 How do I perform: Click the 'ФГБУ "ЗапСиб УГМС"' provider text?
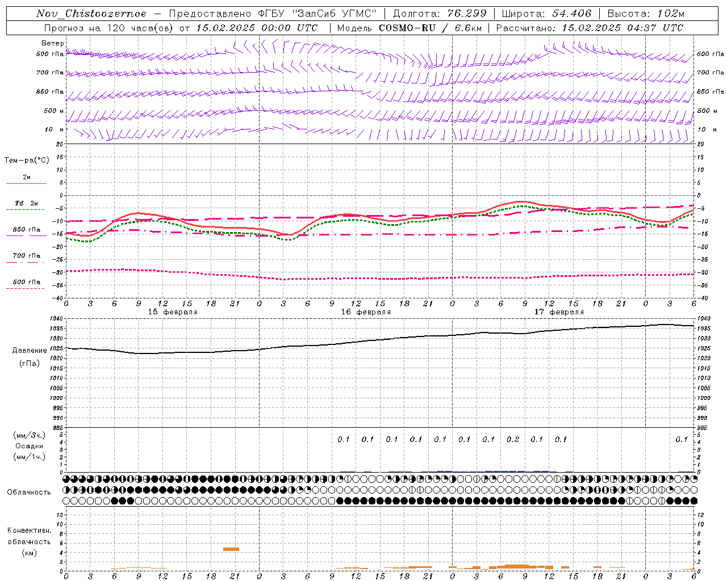pyautogui.click(x=318, y=14)
